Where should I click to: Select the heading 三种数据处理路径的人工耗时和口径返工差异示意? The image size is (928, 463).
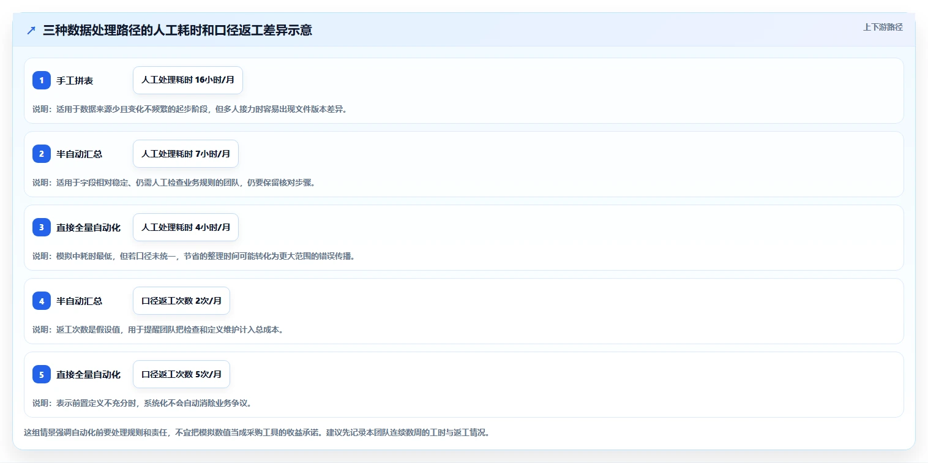(178, 30)
